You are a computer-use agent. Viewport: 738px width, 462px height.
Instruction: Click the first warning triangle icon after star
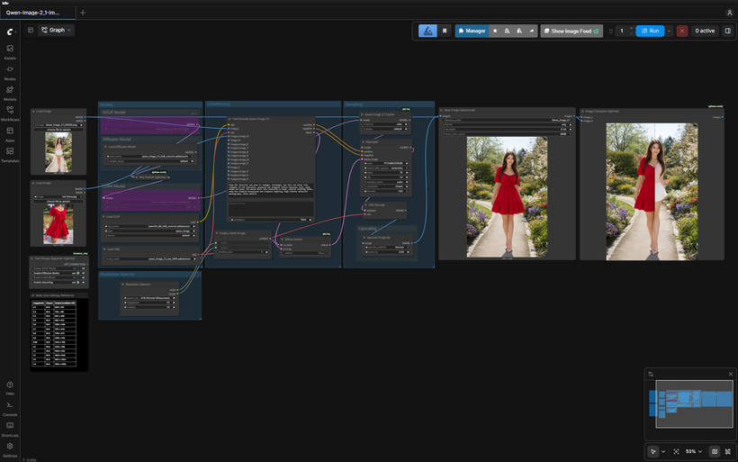point(507,31)
